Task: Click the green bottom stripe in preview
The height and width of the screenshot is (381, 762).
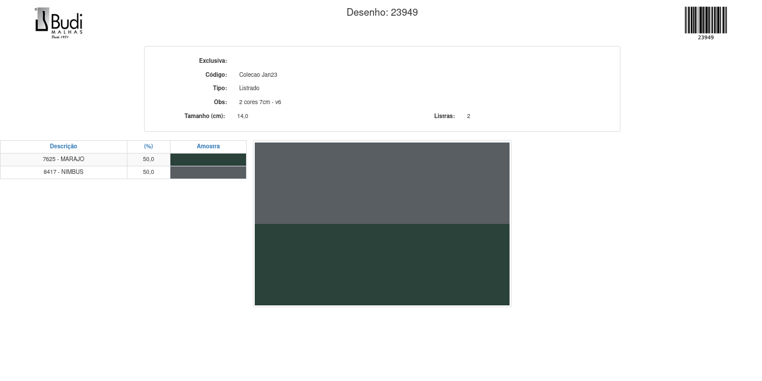Action: pos(382,265)
